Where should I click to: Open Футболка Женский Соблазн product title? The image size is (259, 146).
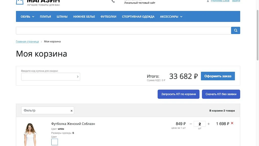pyautogui.click(x=73, y=124)
